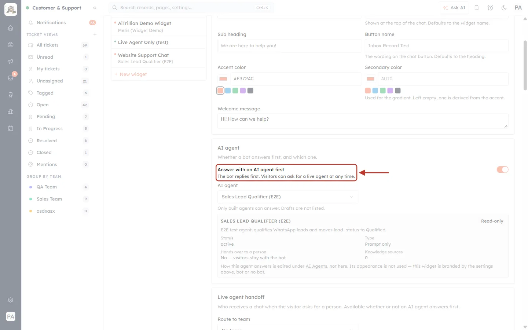Click the Read-only label in agent card
This screenshot has height=330, width=528.
point(492,221)
